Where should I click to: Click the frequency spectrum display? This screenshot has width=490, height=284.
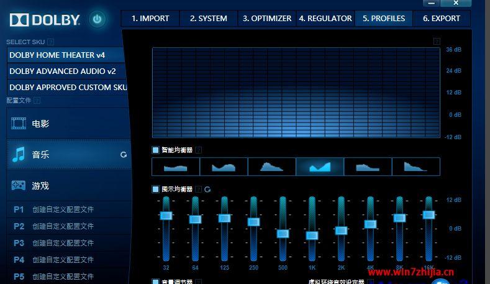point(296,93)
